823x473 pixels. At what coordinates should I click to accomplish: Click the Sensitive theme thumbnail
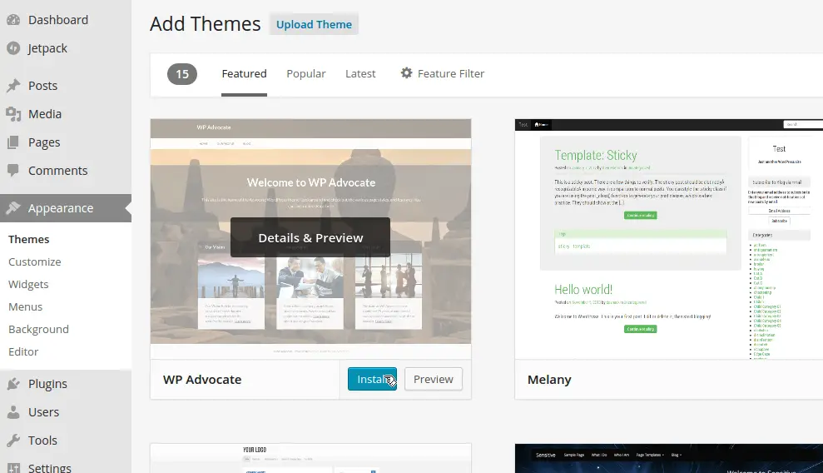point(669,458)
